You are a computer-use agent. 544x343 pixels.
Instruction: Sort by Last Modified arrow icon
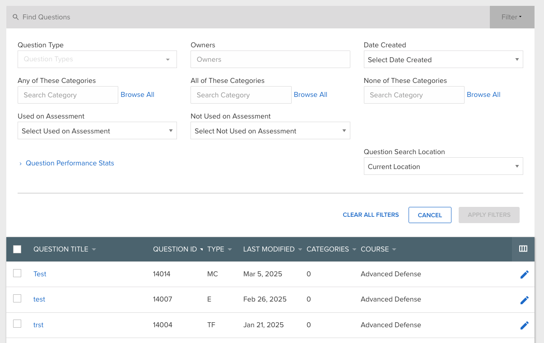(x=300, y=249)
